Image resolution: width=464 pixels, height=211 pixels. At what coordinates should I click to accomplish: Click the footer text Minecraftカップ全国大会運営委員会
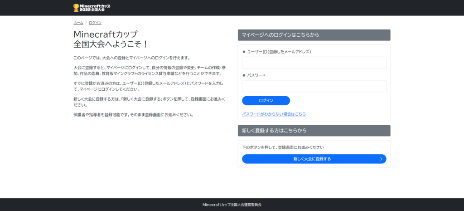click(x=232, y=205)
